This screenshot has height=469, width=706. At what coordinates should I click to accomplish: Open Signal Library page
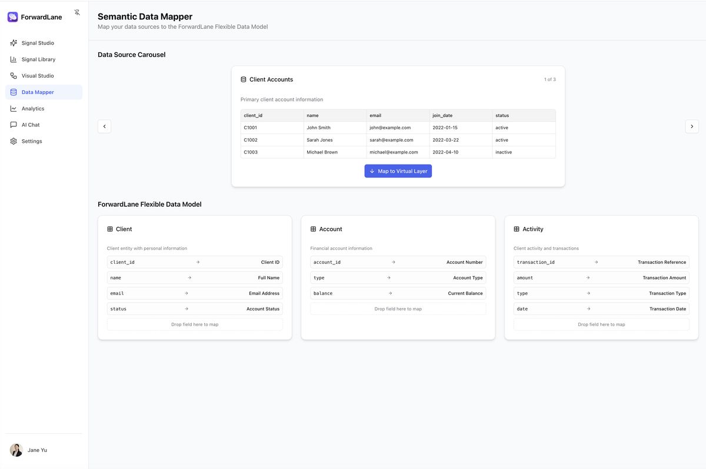click(x=44, y=59)
